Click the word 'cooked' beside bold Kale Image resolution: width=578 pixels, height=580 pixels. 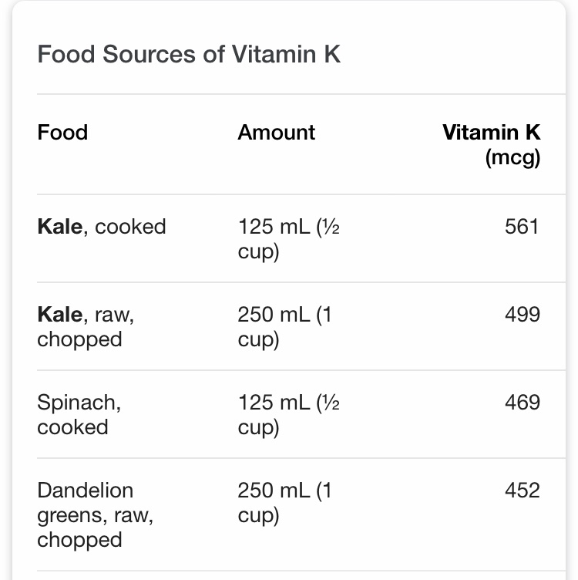(x=130, y=227)
